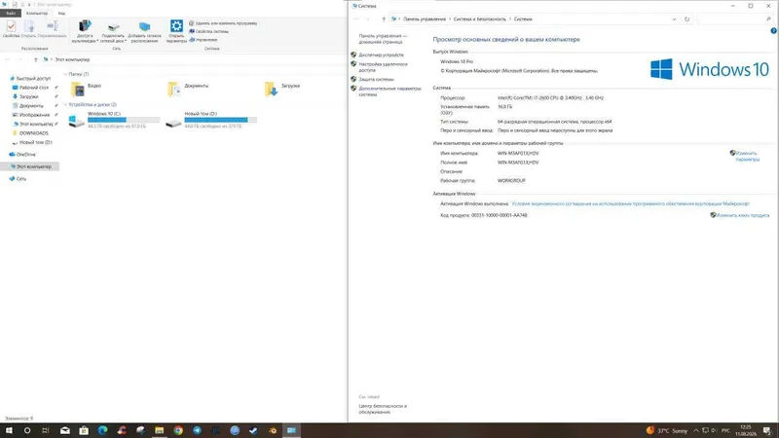Click Система и безопасность breadcrumb
The height and width of the screenshot is (438, 779).
479,19
